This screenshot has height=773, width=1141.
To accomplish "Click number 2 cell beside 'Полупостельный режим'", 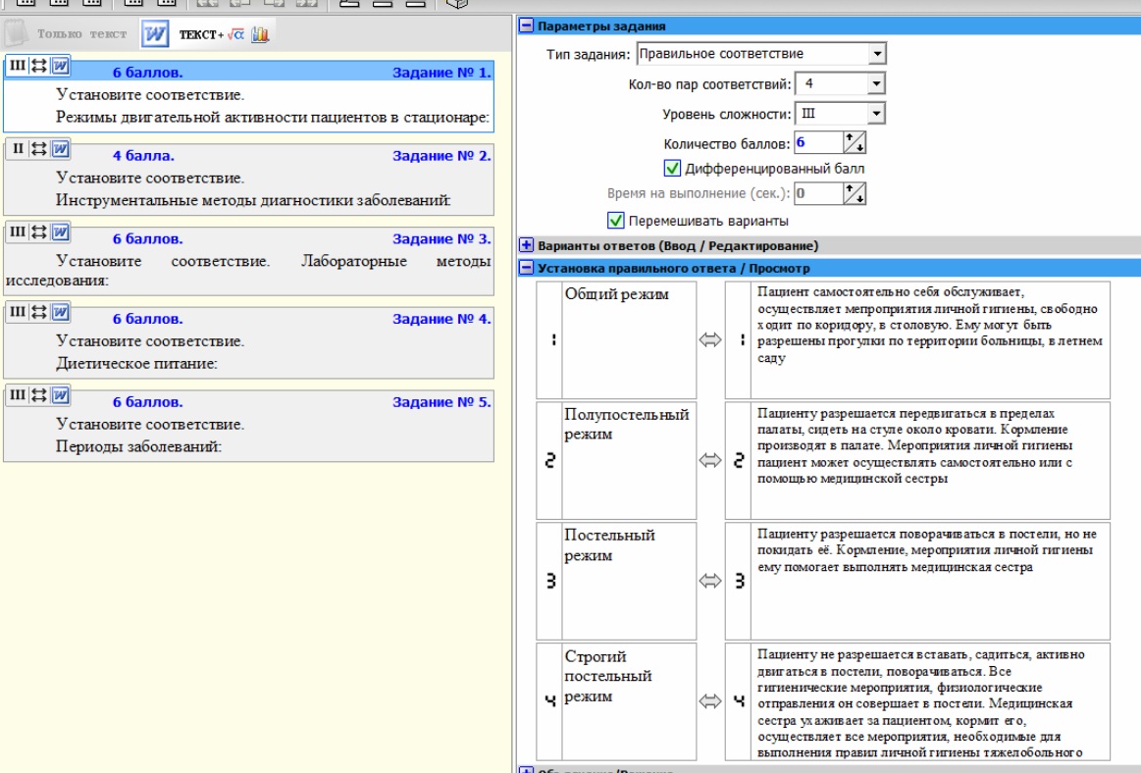I will tap(549, 460).
